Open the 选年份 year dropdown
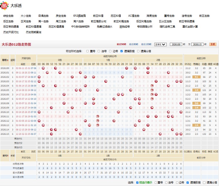 coord(161,44)
